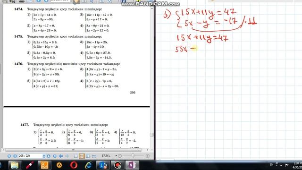Image resolution: width=302 pixels, height=170 pixels.
Task: Open the red marker pen app in taskbar
Action: [29, 165]
